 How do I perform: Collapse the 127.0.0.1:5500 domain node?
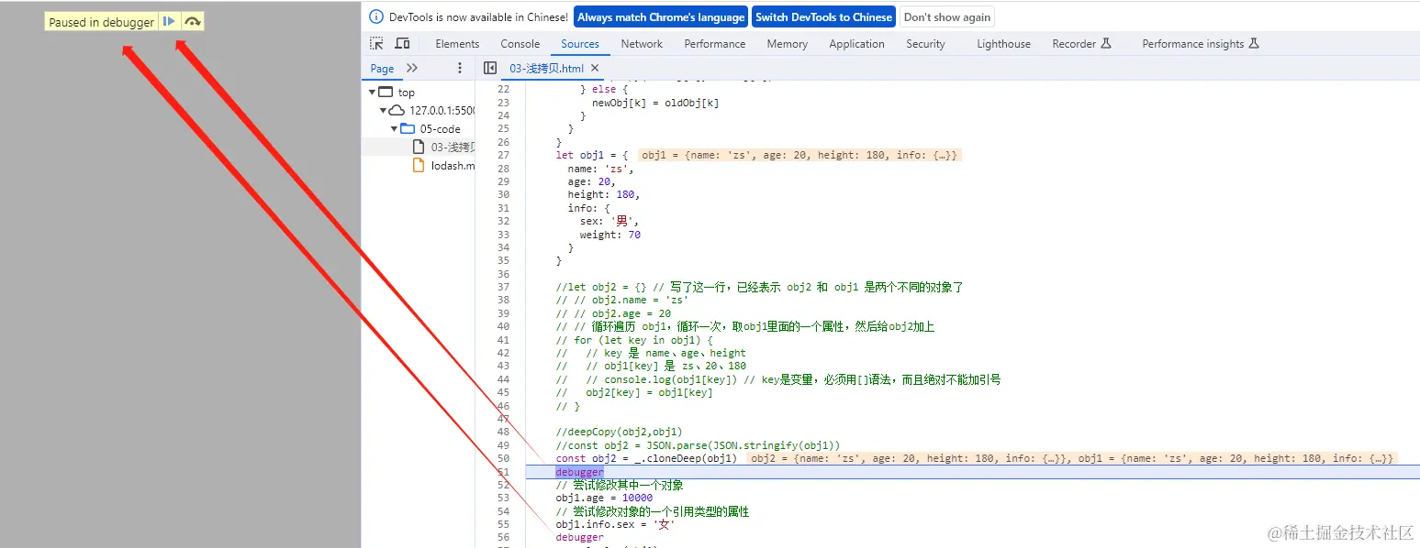pyautogui.click(x=384, y=110)
